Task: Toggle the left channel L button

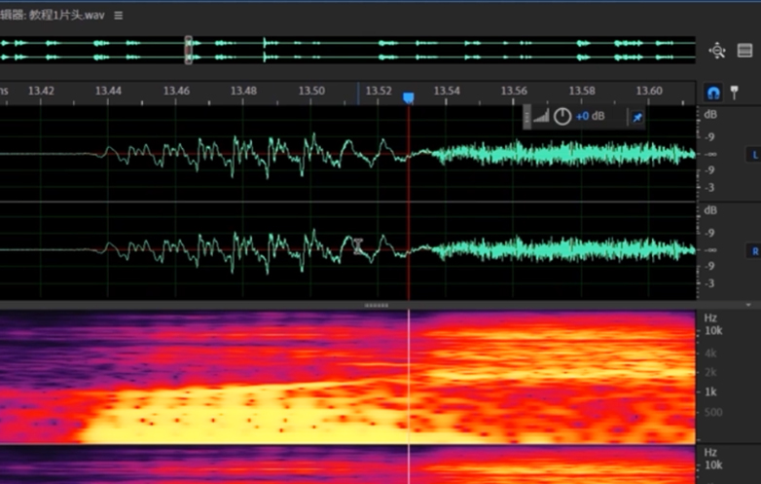Action: 752,155
